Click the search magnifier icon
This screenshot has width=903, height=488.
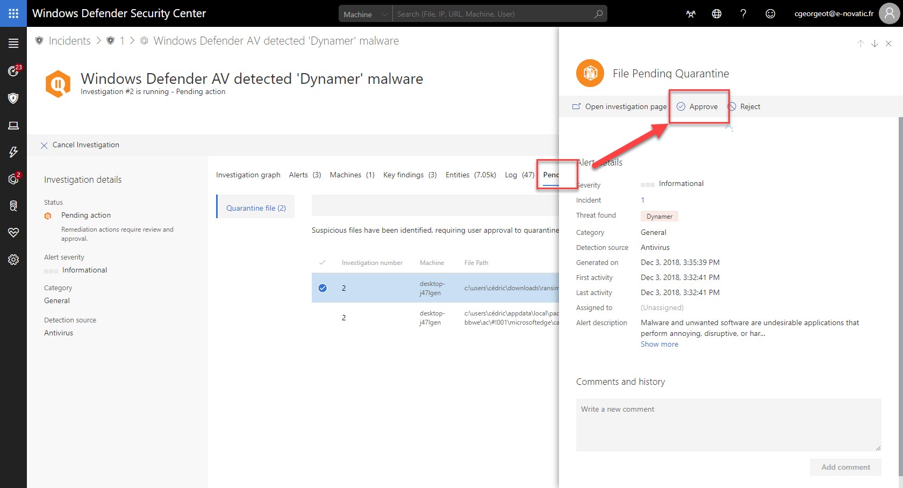click(x=598, y=14)
